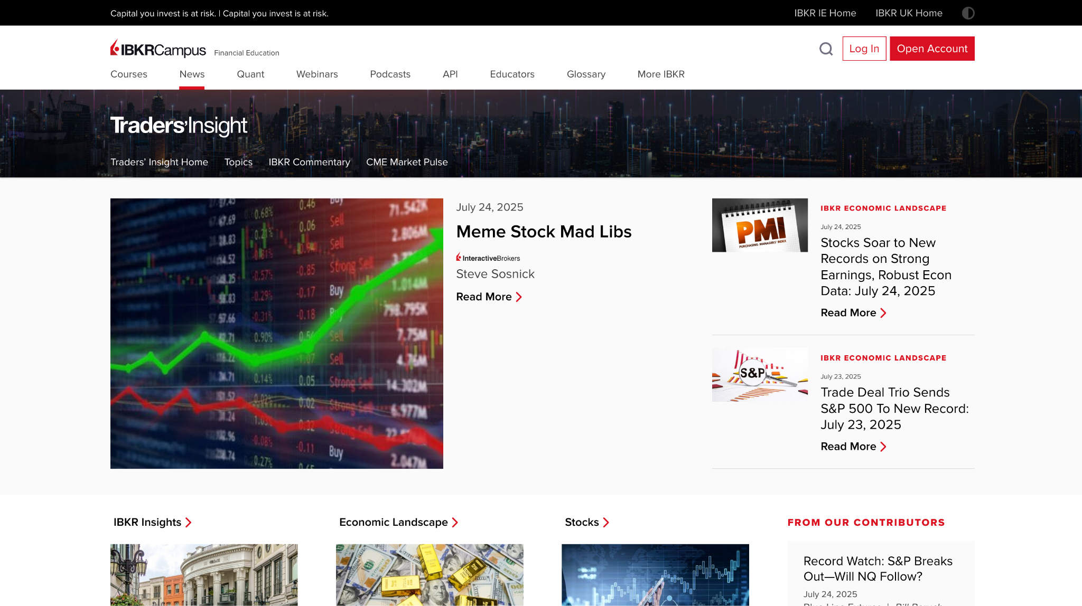Open the Stocks category heading
Viewport: 1082px width, 606px height.
coord(587,522)
